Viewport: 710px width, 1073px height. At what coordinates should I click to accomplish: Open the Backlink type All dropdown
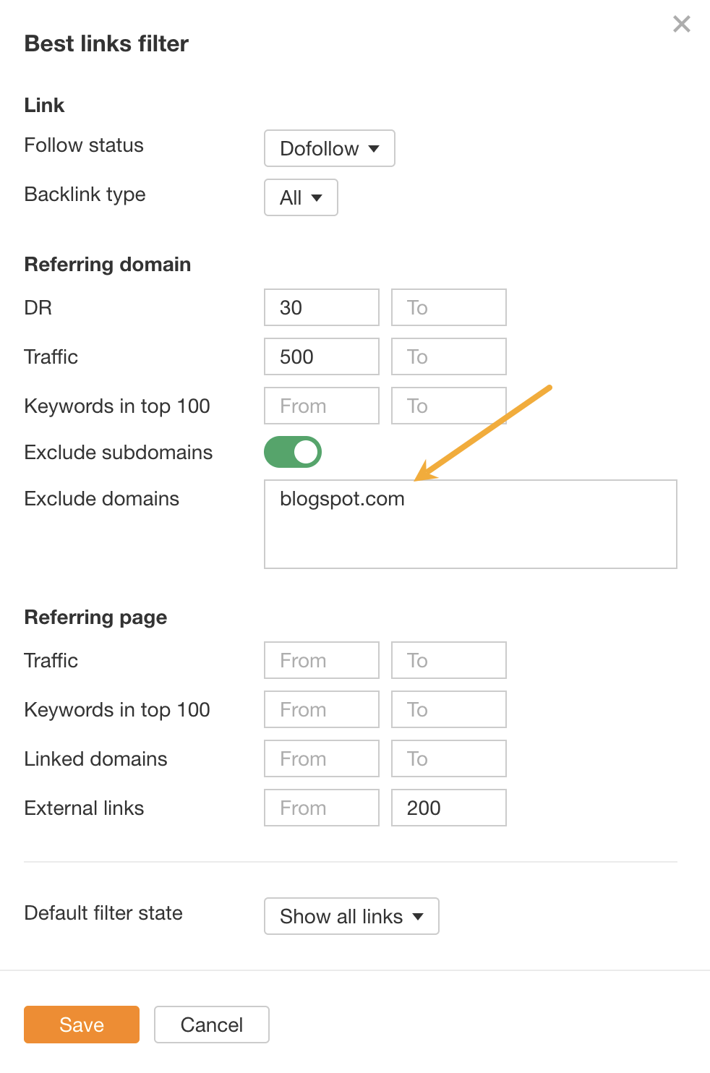300,197
